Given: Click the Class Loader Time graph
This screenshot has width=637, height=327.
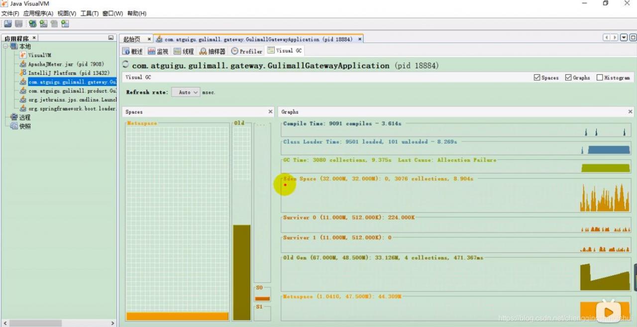Looking at the screenshot, I should (x=456, y=149).
